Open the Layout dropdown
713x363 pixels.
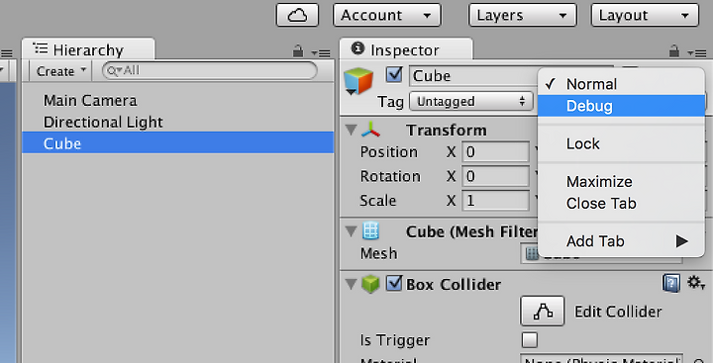point(645,15)
